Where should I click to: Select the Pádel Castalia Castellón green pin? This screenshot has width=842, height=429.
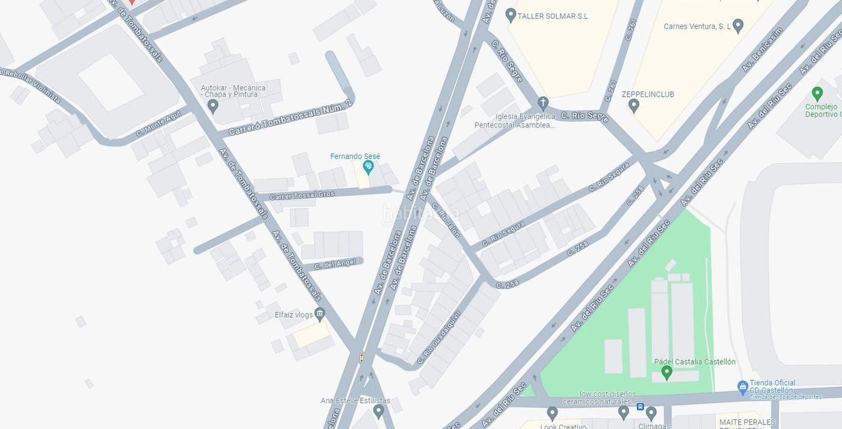coord(666,373)
